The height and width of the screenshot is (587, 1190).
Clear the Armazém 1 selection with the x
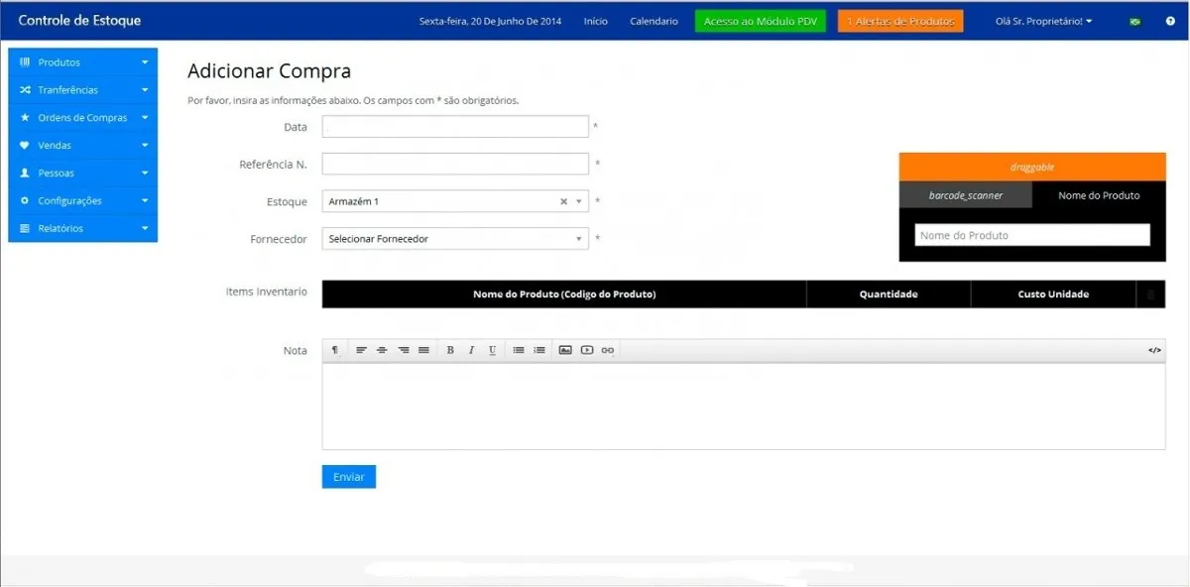point(562,201)
